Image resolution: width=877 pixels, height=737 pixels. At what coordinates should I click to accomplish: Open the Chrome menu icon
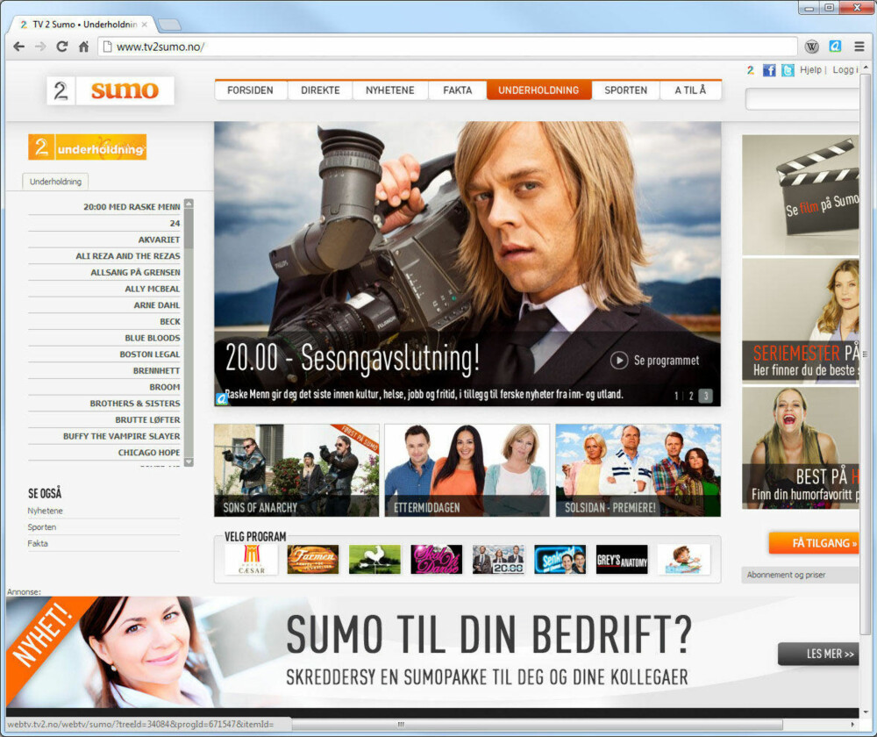[859, 47]
